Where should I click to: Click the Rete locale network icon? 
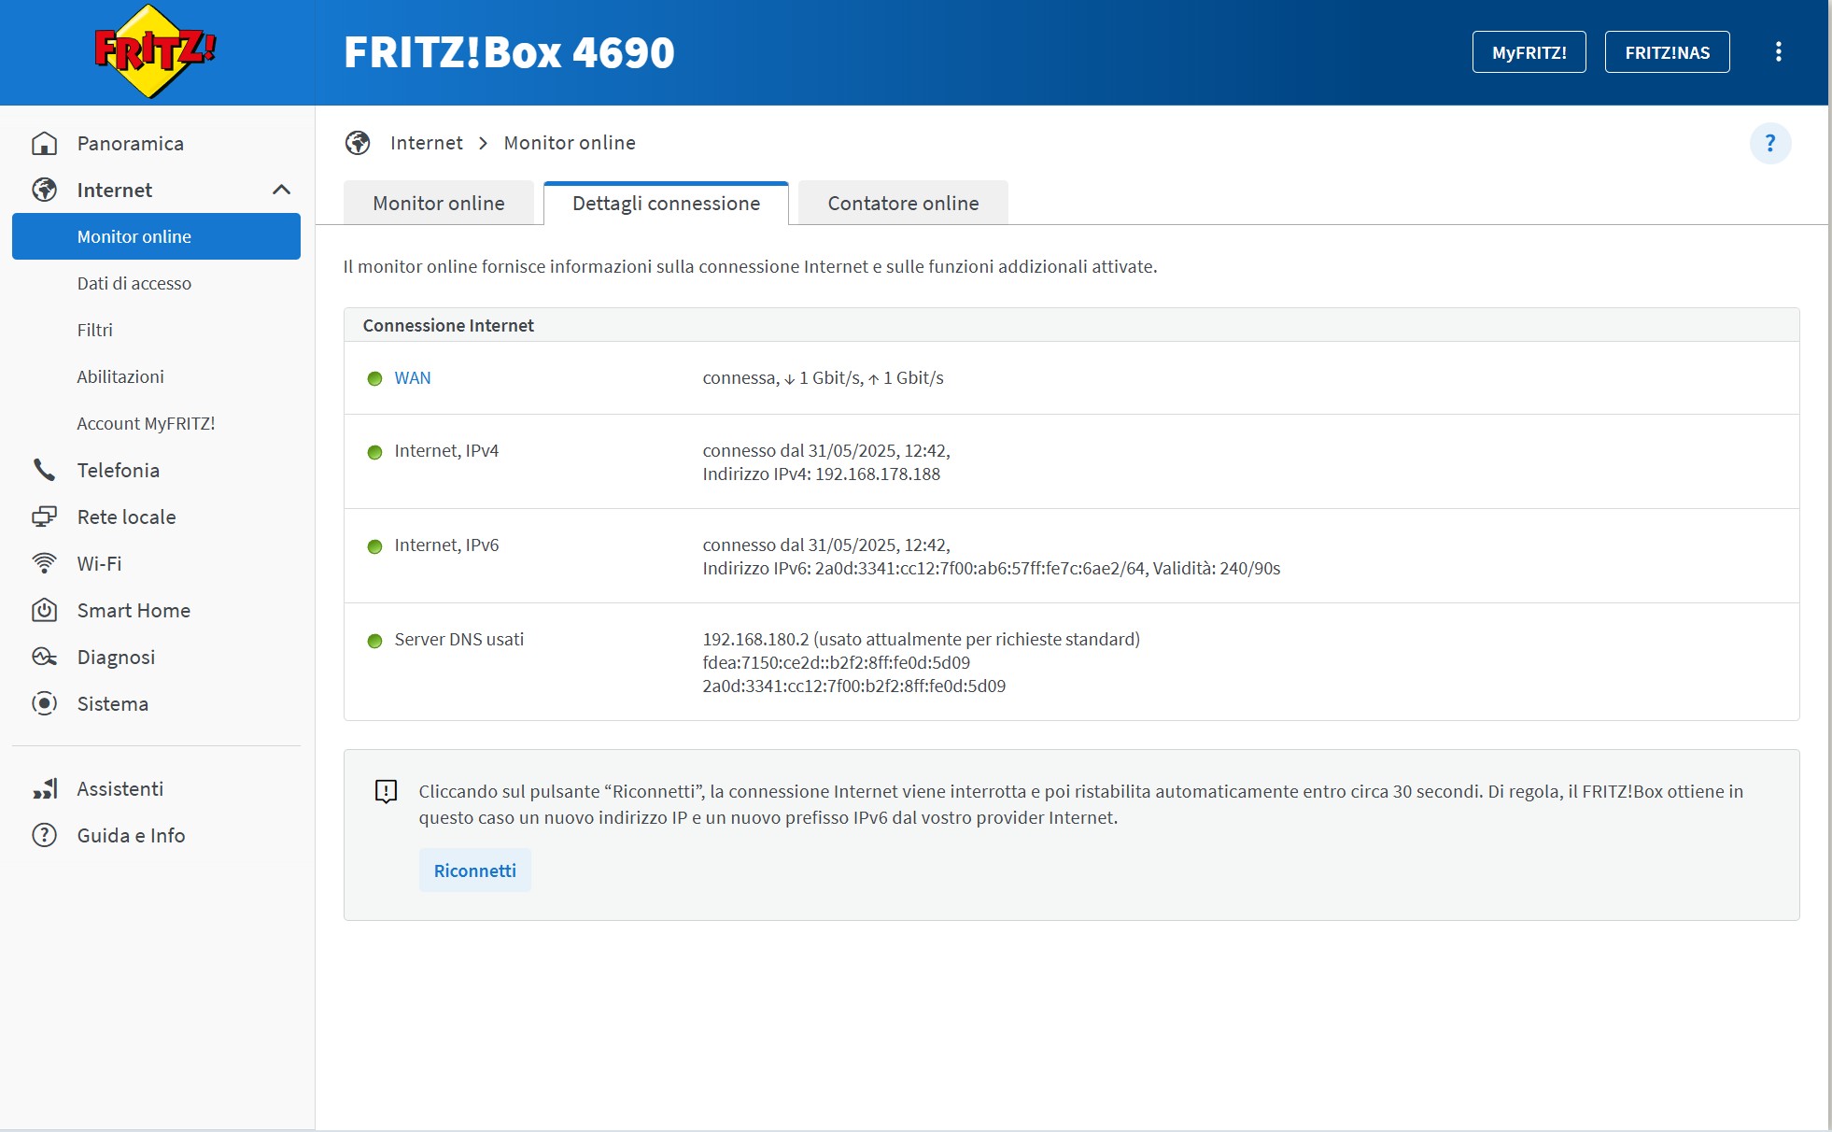tap(44, 516)
